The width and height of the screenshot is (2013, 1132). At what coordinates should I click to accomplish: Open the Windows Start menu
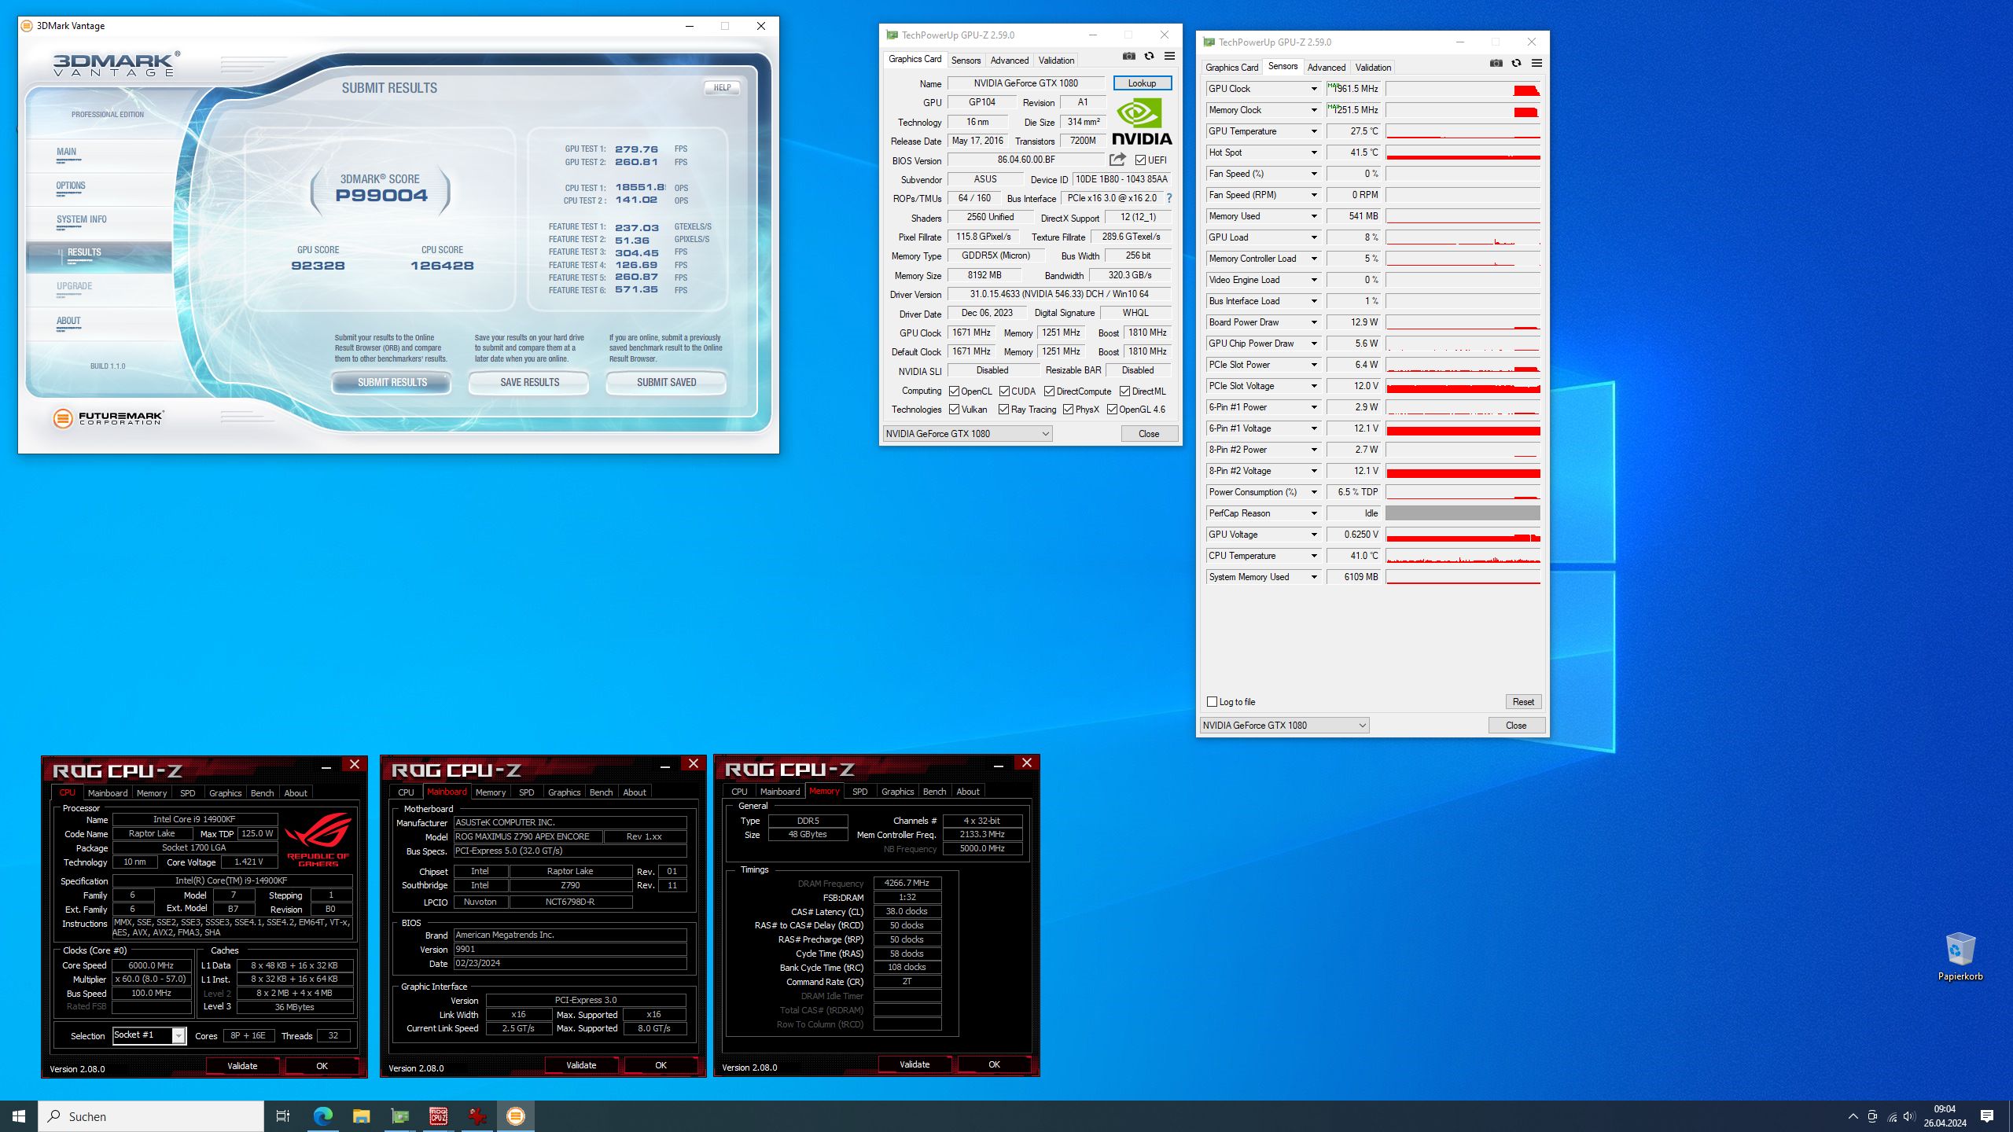(x=19, y=1116)
